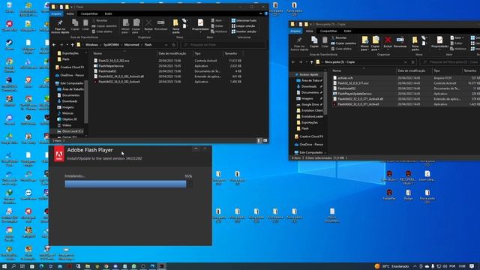Viewport: 480px width, 270px height.
Task: Click search field in Nova pasta window
Action: click(x=450, y=62)
